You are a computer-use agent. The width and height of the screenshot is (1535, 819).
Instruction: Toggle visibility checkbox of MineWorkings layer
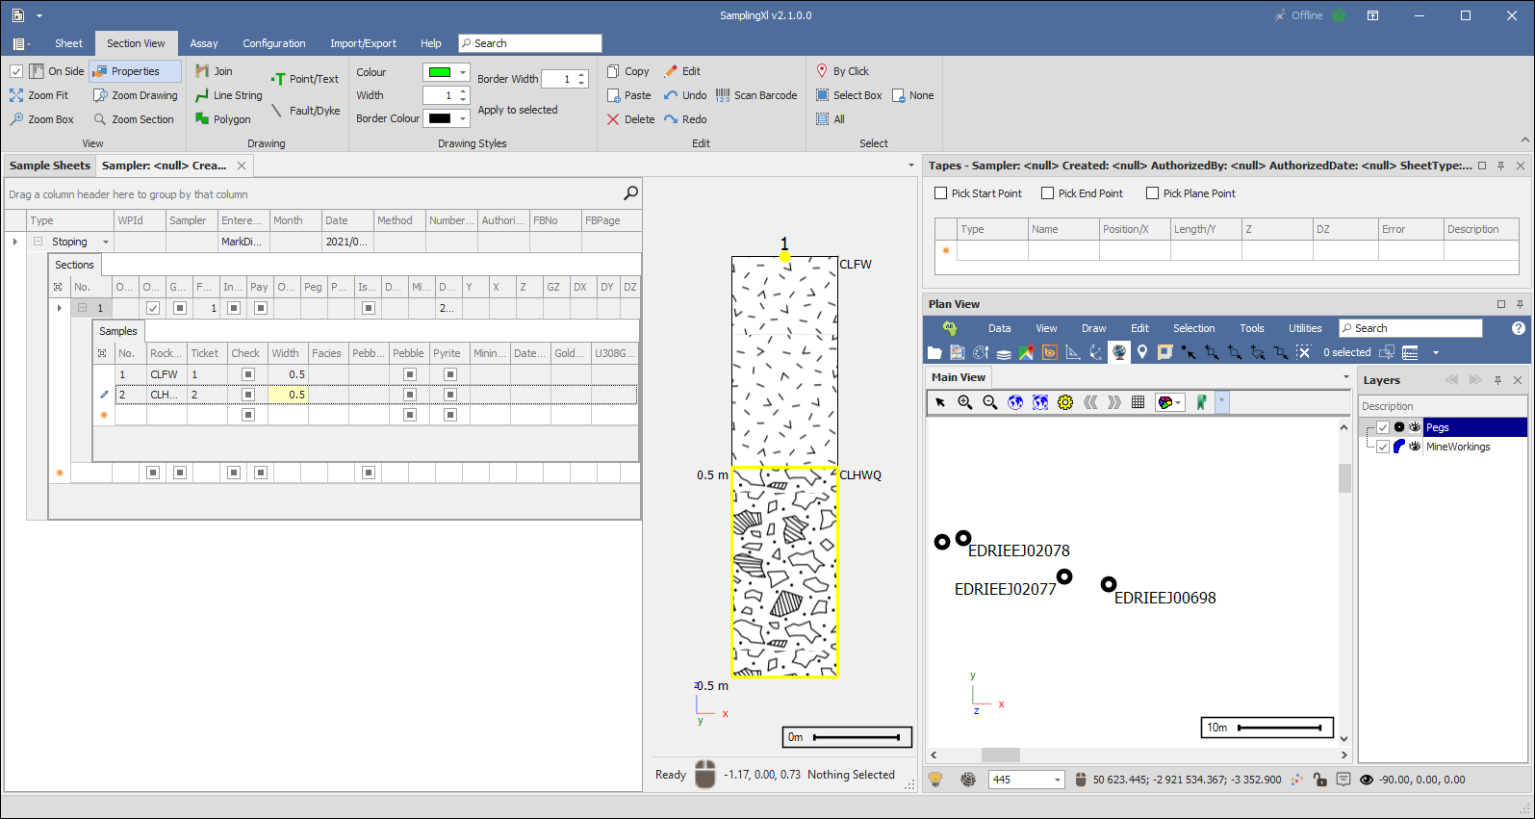1383,447
